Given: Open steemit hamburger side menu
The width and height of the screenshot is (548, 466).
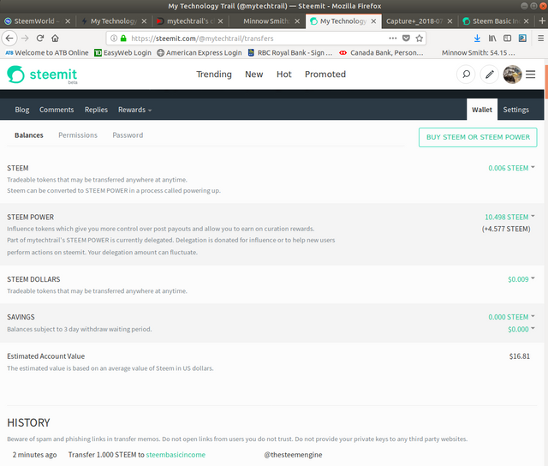Looking at the screenshot, I should [x=531, y=75].
